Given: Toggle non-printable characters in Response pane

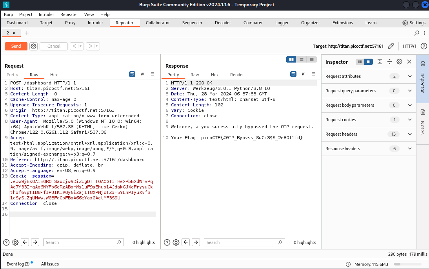Looking at the screenshot, I should click(304, 74).
